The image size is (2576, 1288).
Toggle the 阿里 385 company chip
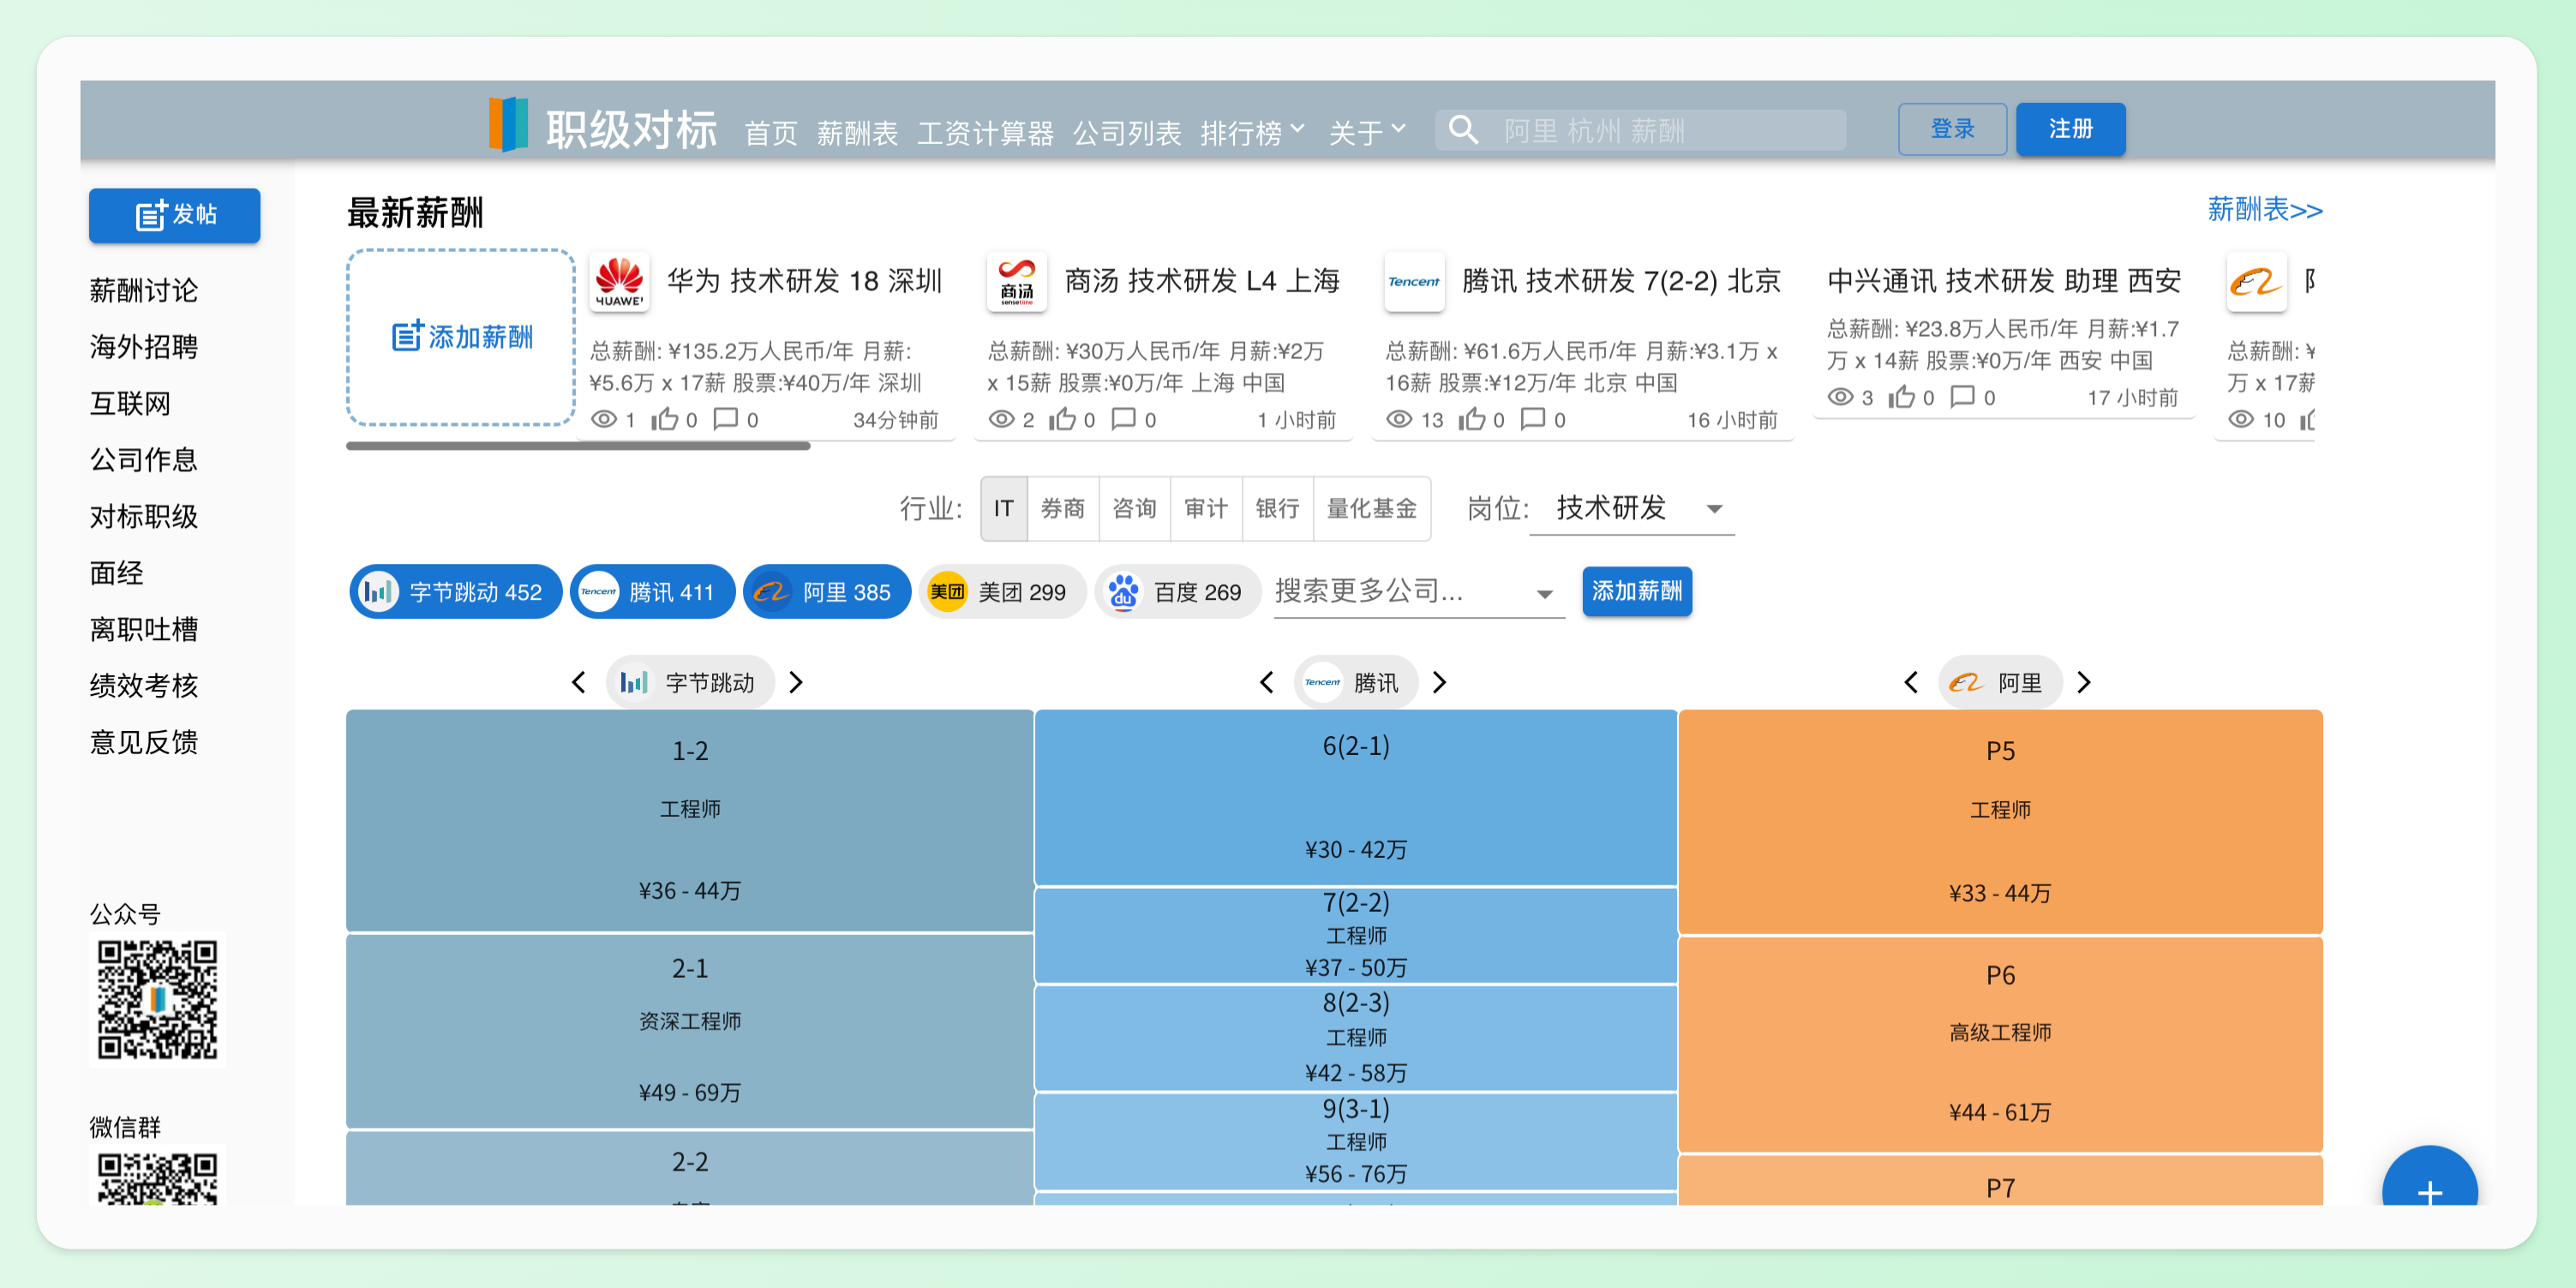pyautogui.click(x=826, y=592)
